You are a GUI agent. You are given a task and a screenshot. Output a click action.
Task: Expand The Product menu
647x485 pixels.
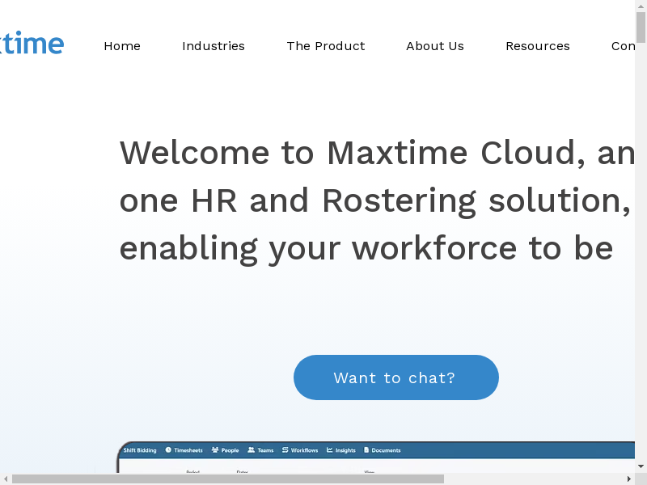pos(326,46)
